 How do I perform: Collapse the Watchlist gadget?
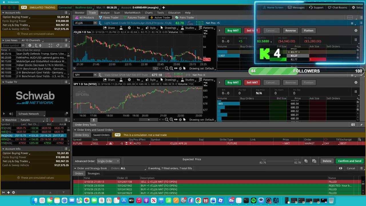tap(3, 120)
